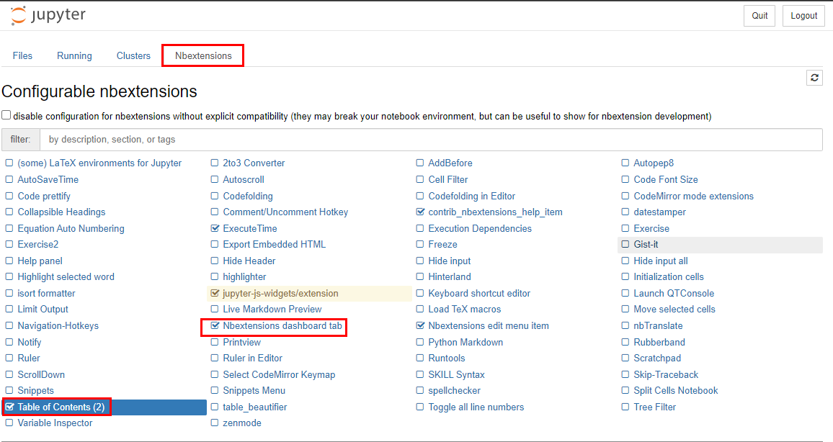Viewport: 833px width, 442px height.
Task: Select the Printview extension
Action: tap(241, 342)
